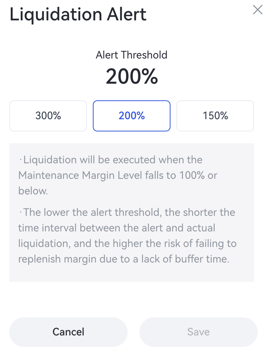Viewport: 267px width, 351px height.
Task: Set alert threshold to 150%
Action: pos(215,116)
